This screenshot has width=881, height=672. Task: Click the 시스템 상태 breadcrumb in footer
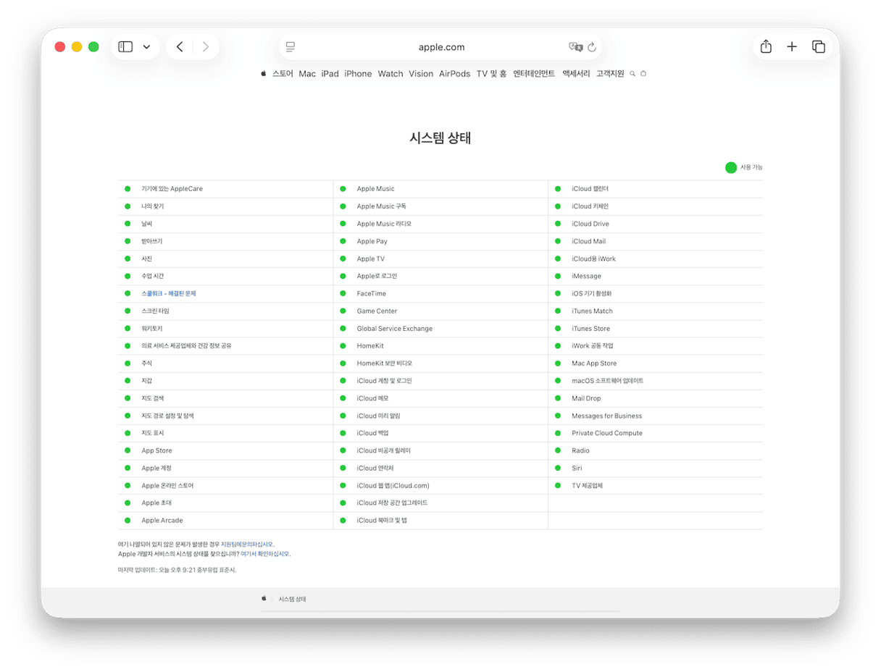coord(292,600)
